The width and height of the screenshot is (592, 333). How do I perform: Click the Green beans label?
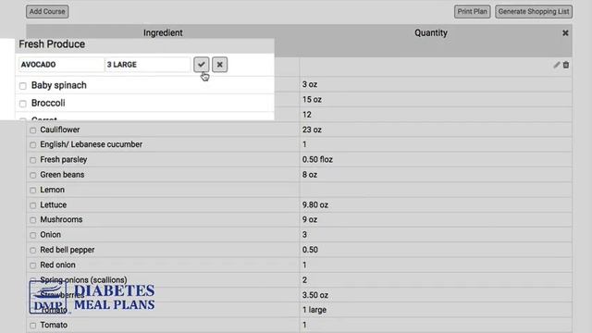(x=62, y=175)
